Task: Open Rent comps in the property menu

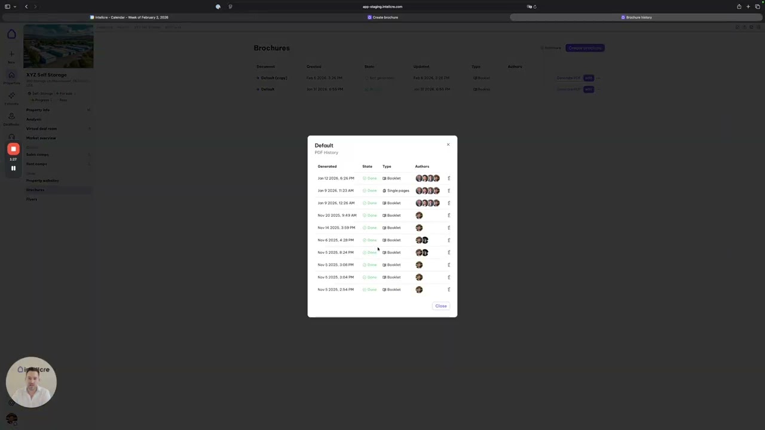Action: pyautogui.click(x=36, y=164)
